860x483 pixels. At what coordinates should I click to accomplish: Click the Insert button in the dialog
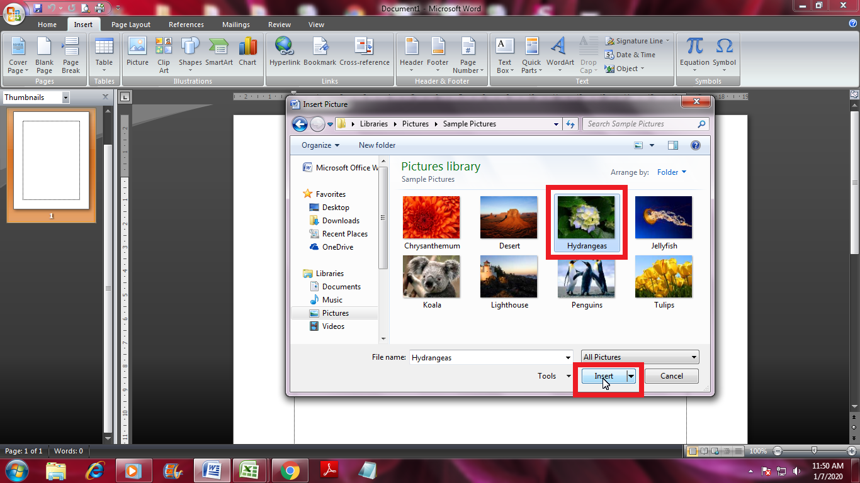coord(604,376)
